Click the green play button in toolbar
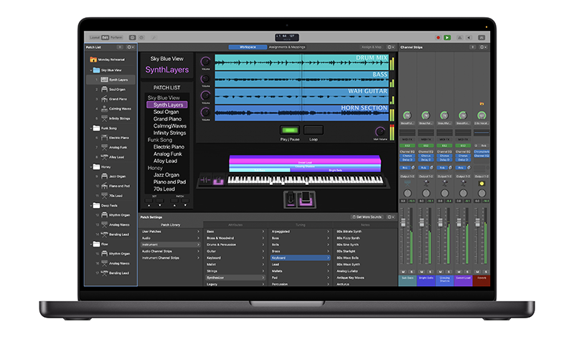 [x=447, y=37]
